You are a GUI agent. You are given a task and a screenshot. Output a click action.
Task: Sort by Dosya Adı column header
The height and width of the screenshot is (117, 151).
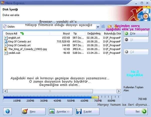26,33
